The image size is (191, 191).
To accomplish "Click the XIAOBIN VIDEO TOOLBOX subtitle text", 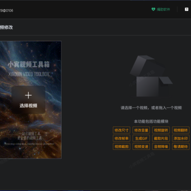I will point(29,74).
